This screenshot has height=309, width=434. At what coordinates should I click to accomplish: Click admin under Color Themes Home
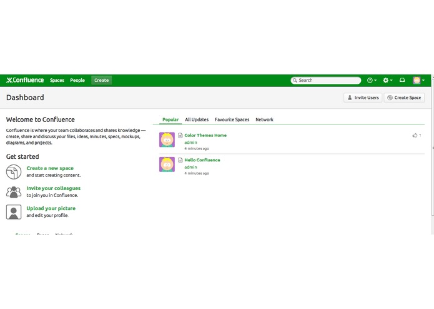(190, 143)
